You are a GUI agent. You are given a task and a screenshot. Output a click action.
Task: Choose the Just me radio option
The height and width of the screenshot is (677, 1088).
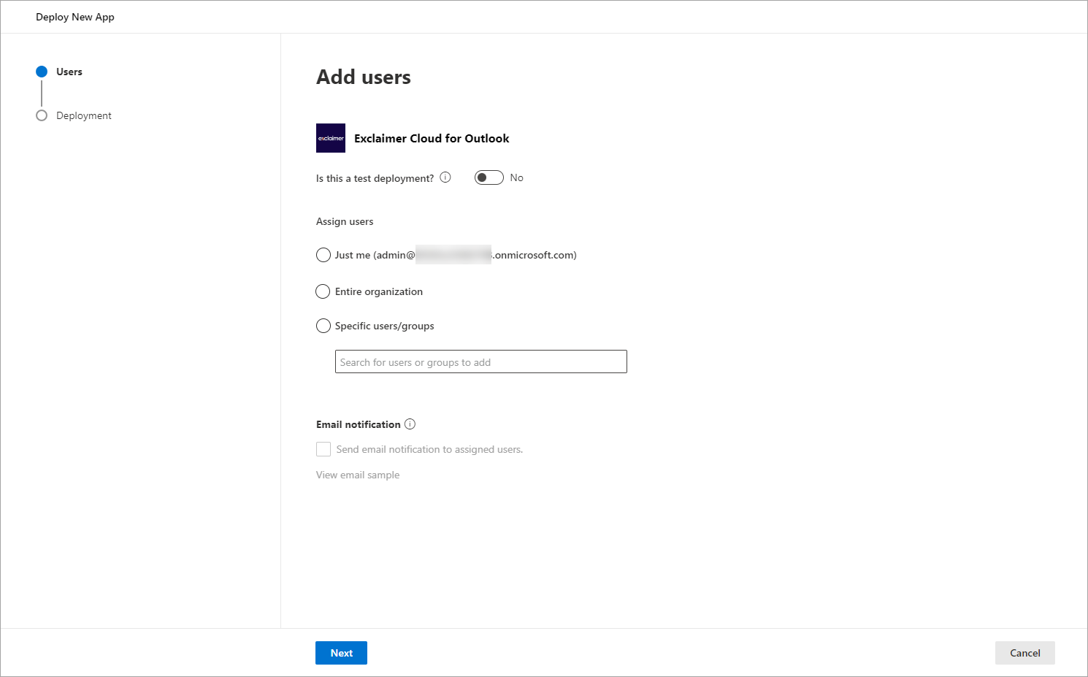click(x=323, y=255)
